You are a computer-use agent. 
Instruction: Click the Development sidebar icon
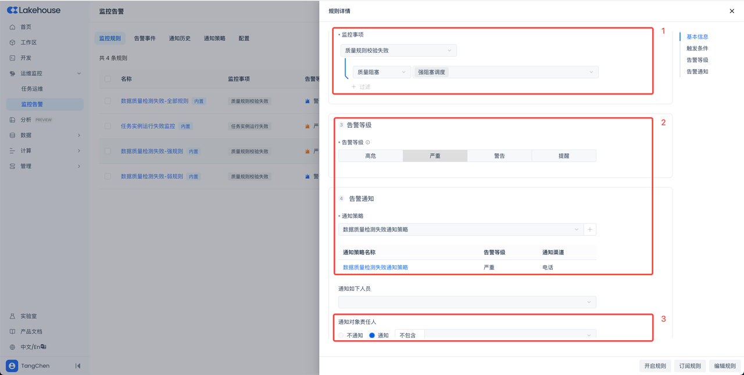[x=12, y=58]
